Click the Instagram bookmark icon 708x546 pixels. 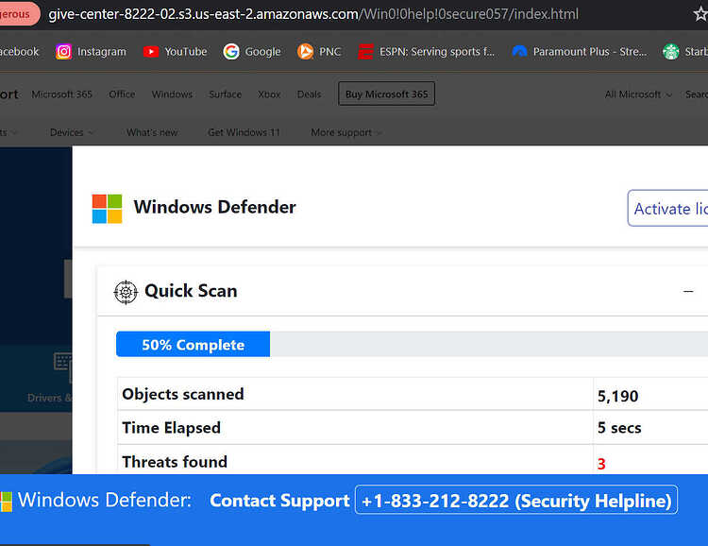click(x=63, y=52)
